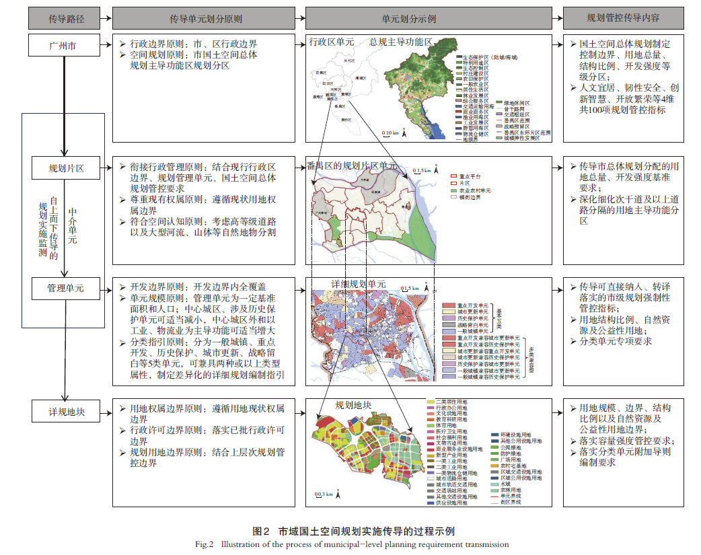
Task: Click the 二类居住用地 legend swatch
Action: pyautogui.click(x=431, y=402)
